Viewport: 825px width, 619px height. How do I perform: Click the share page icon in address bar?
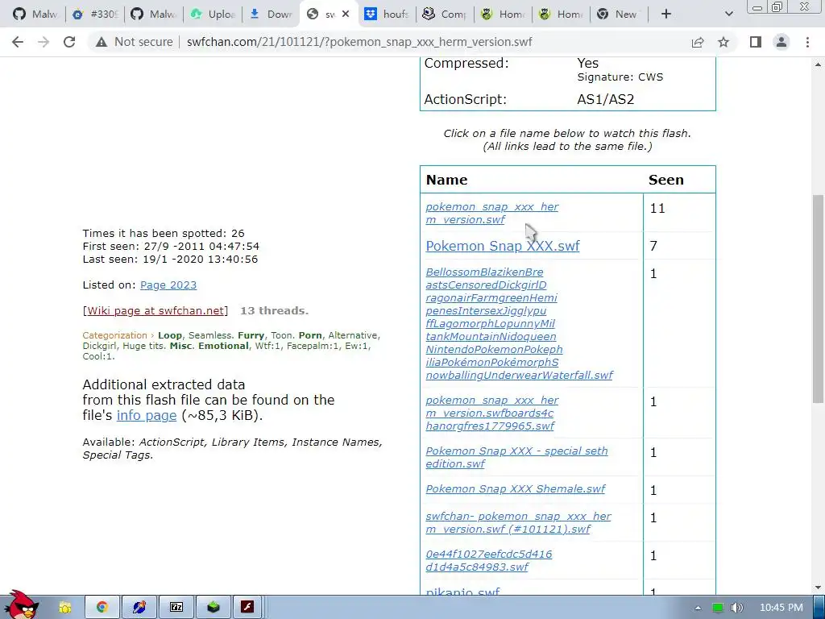coord(698,42)
